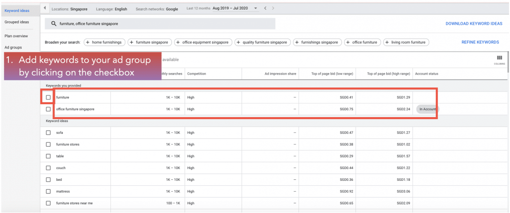The width and height of the screenshot is (510, 213).
Task: Change Search networks: Google setting
Action: click(x=157, y=9)
